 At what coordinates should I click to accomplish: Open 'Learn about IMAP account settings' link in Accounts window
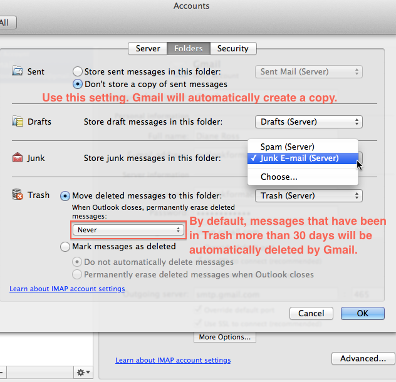coord(173,360)
